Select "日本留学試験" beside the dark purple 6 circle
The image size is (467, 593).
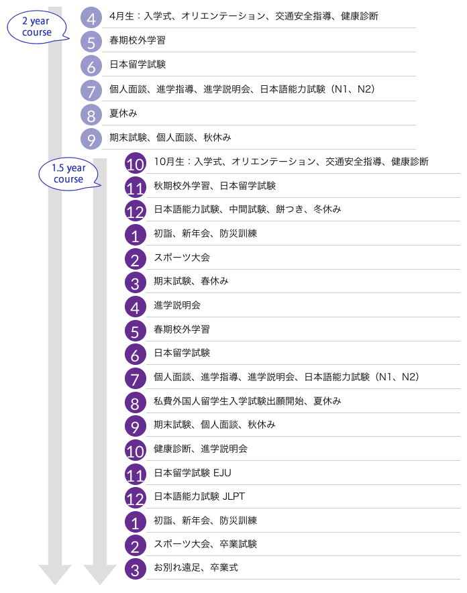pos(182,353)
